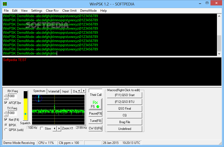Open the Settings menu

[x=37, y=11]
